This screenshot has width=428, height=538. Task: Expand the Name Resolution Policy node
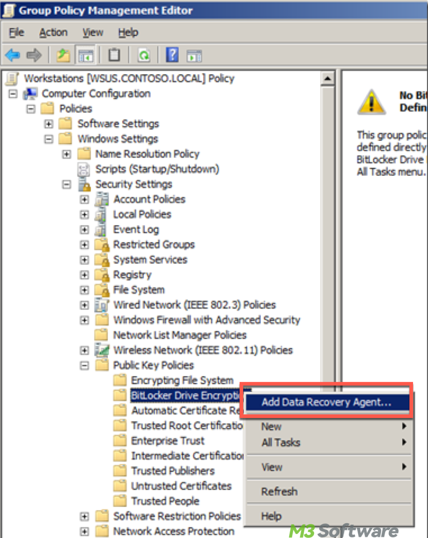[66, 154]
